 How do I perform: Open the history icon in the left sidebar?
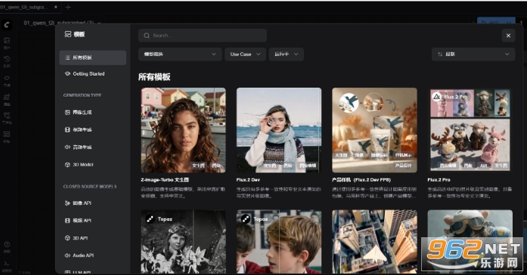pos(7,59)
